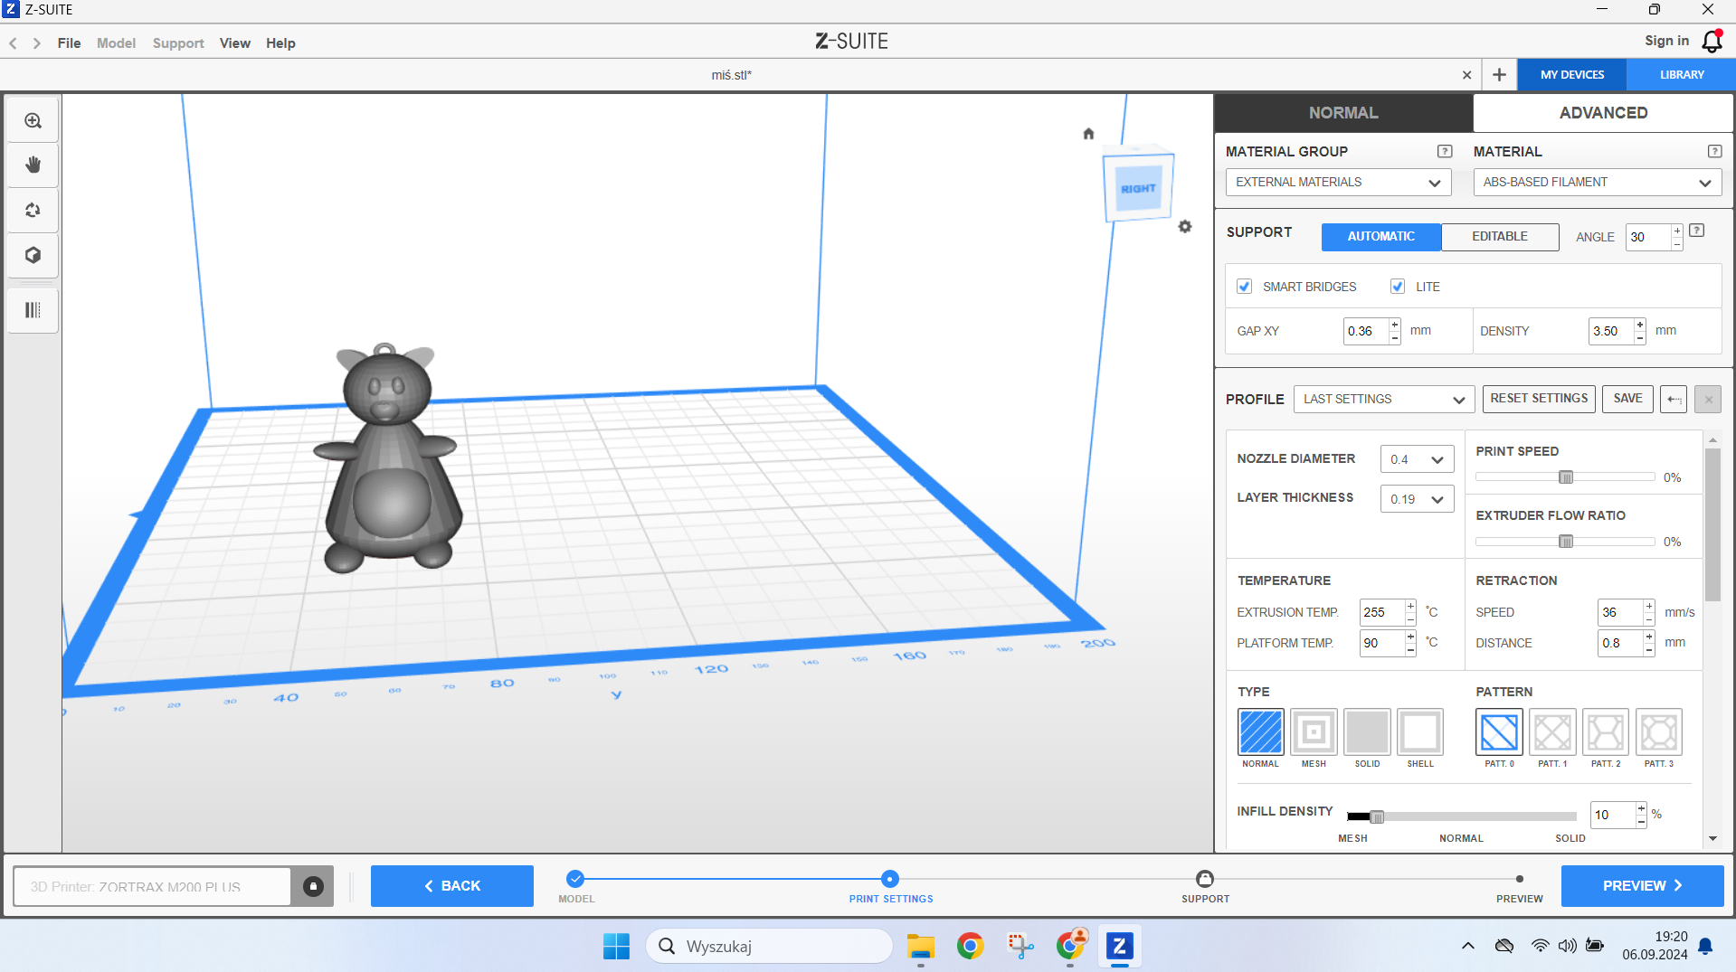Choose PATT. 3 infill pattern

coord(1659,732)
